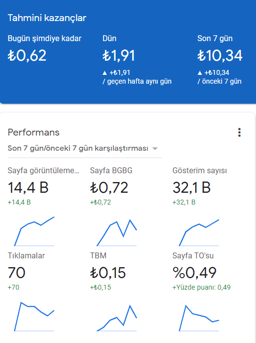The height and width of the screenshot is (343, 256).
Task: Select the ₺0,15 TBM value
Action: coord(108,273)
